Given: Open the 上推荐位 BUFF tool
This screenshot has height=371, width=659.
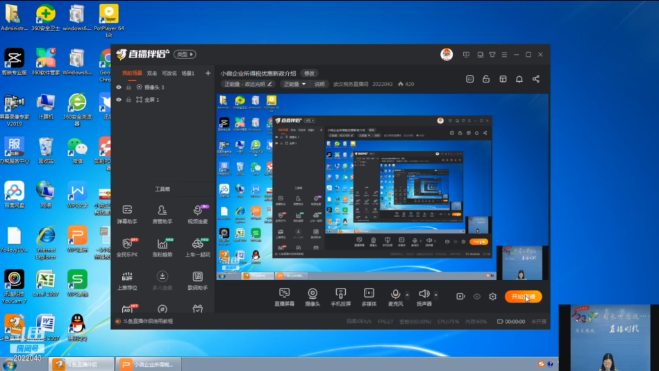Looking at the screenshot, I should tap(127, 280).
